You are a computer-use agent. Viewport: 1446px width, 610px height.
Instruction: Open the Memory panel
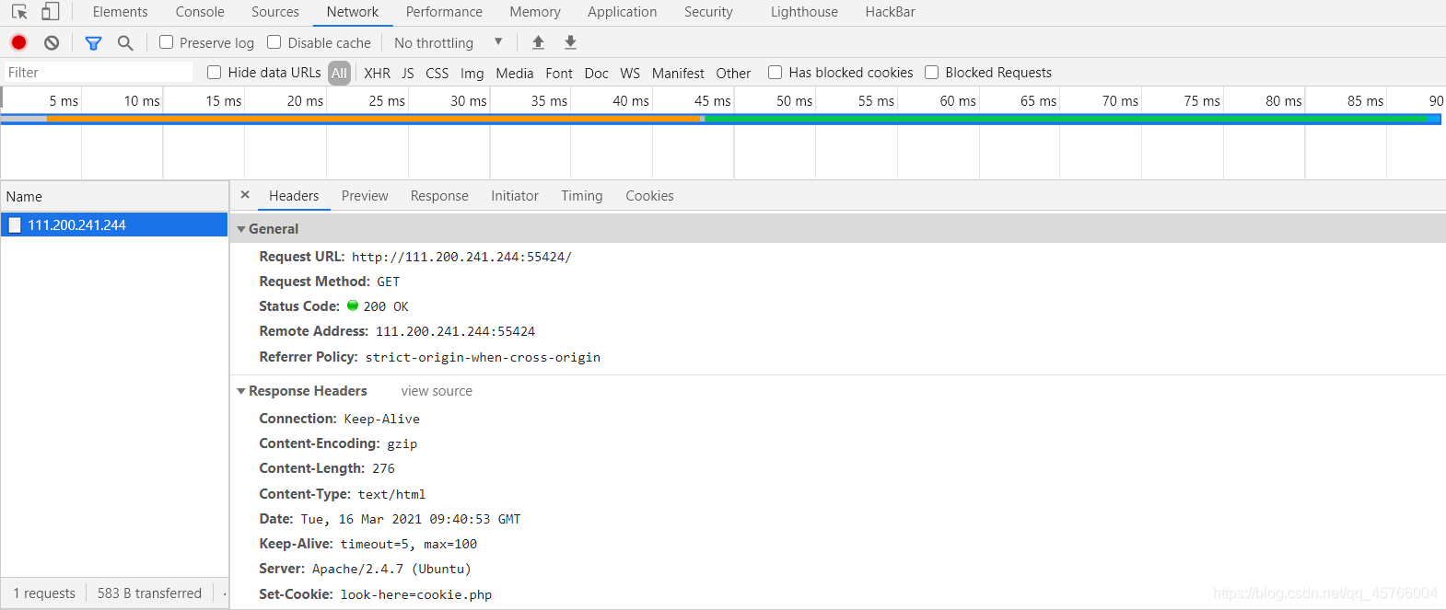(x=535, y=12)
